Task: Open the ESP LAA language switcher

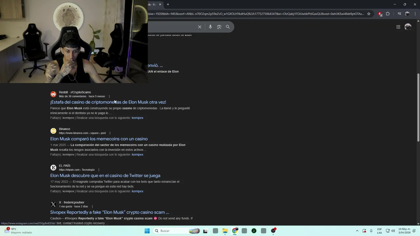Action: [x=379, y=231]
